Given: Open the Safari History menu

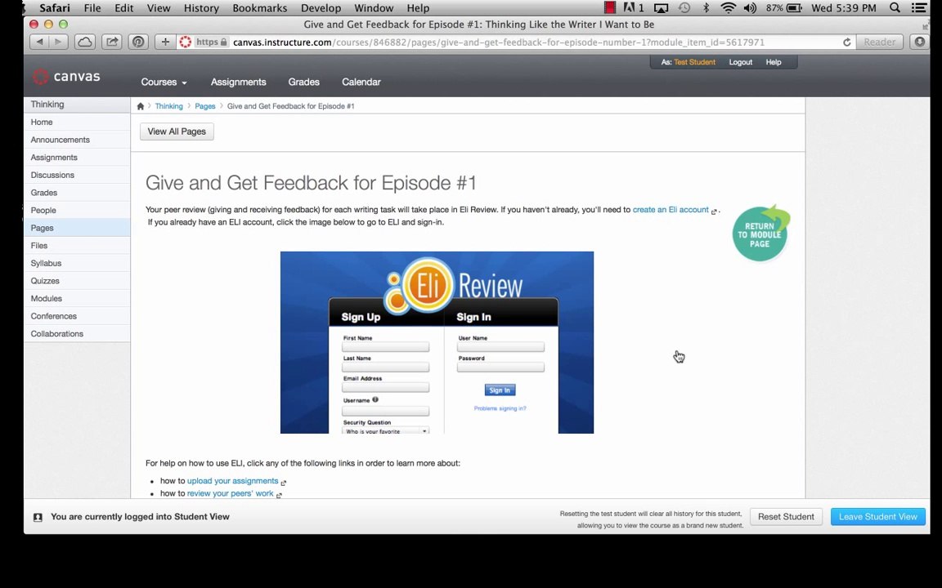Looking at the screenshot, I should [201, 8].
